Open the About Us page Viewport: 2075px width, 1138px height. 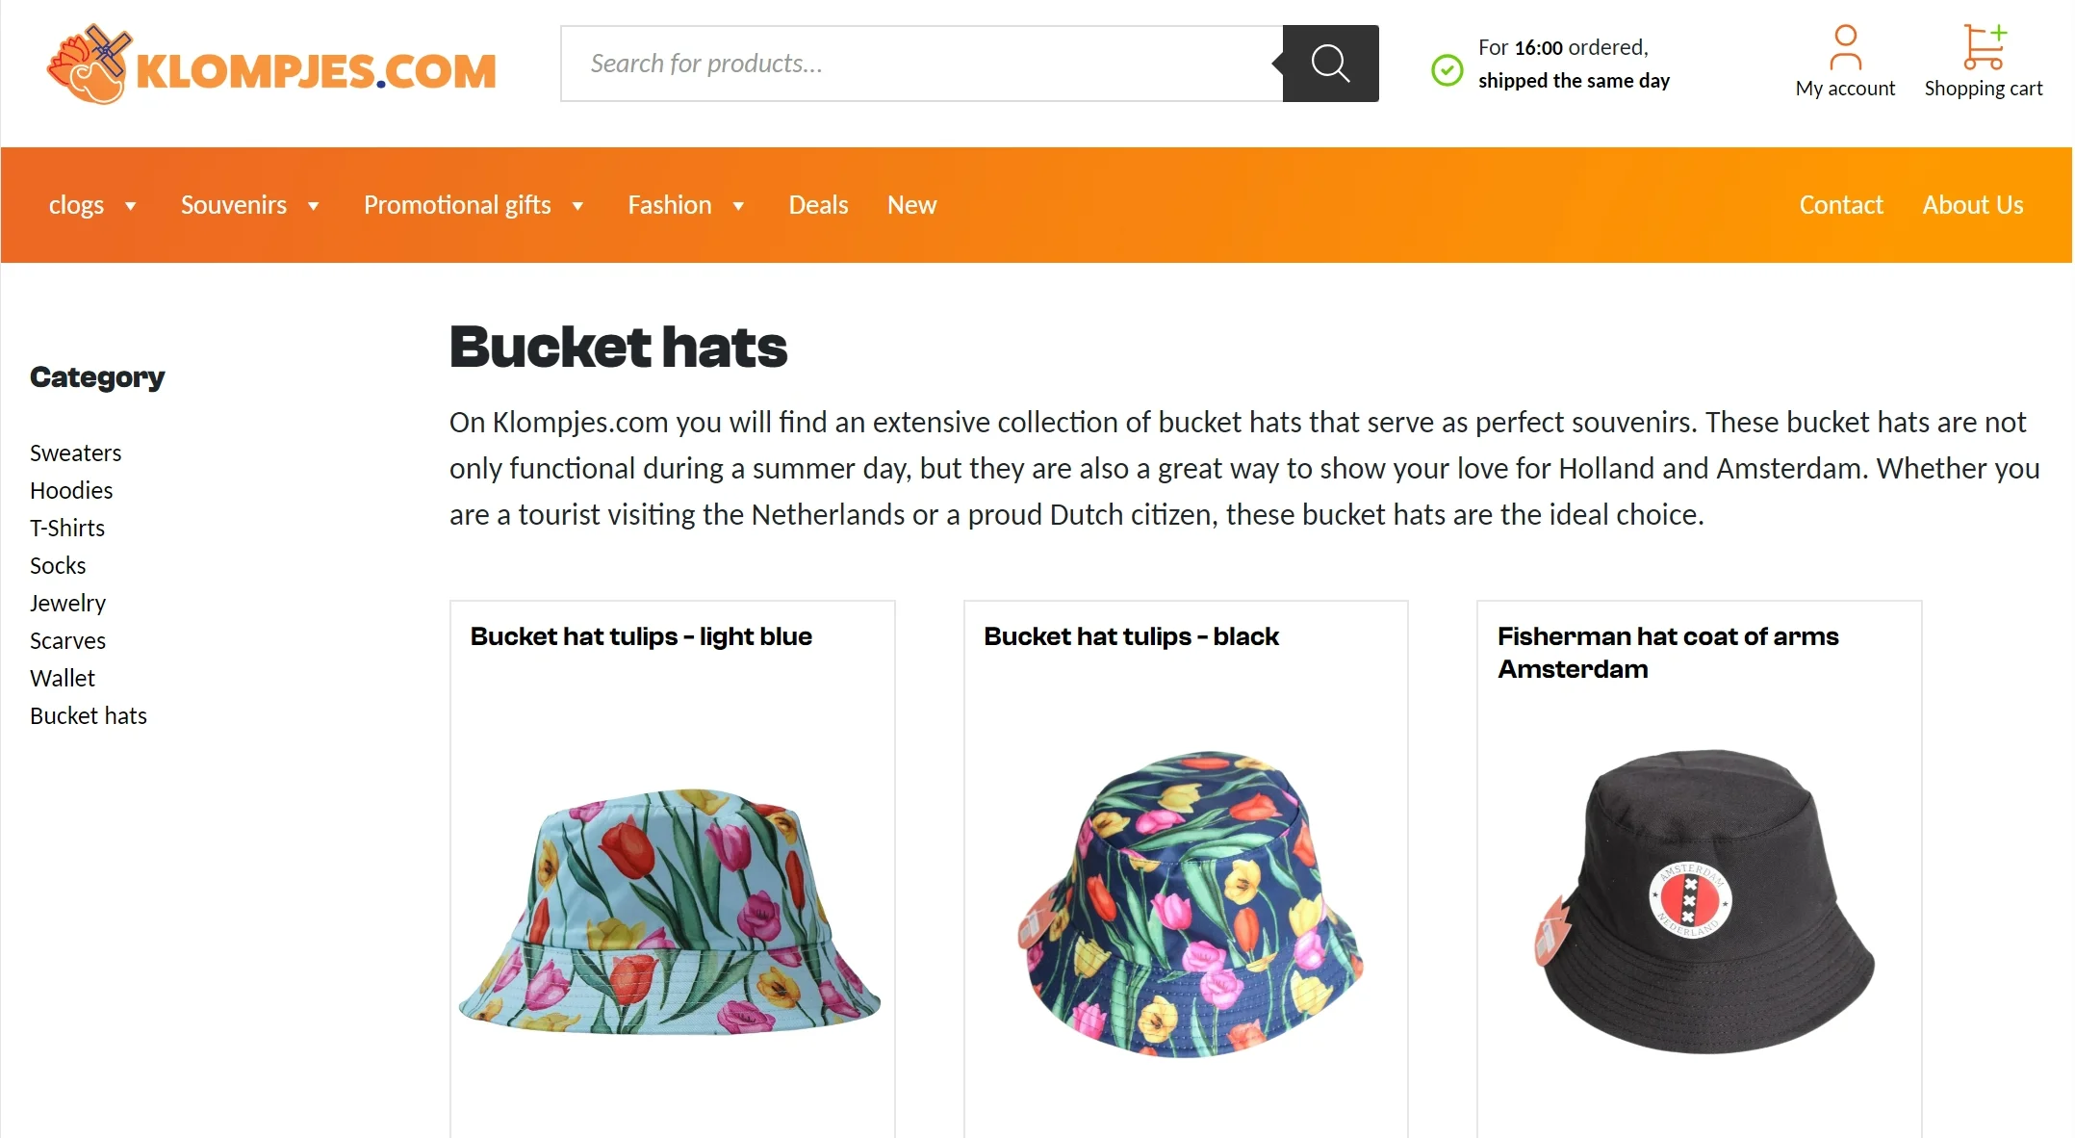1972,205
